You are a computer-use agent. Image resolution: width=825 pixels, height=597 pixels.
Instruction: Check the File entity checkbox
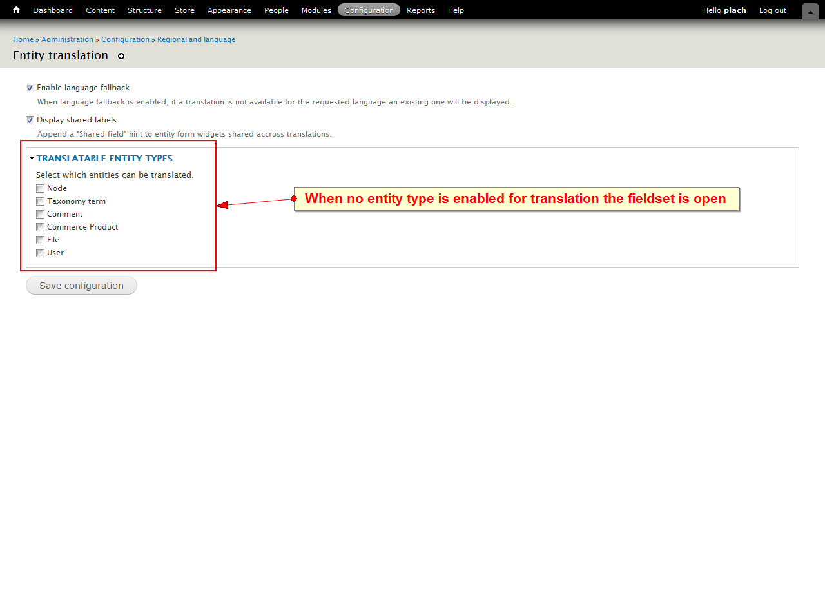40,240
